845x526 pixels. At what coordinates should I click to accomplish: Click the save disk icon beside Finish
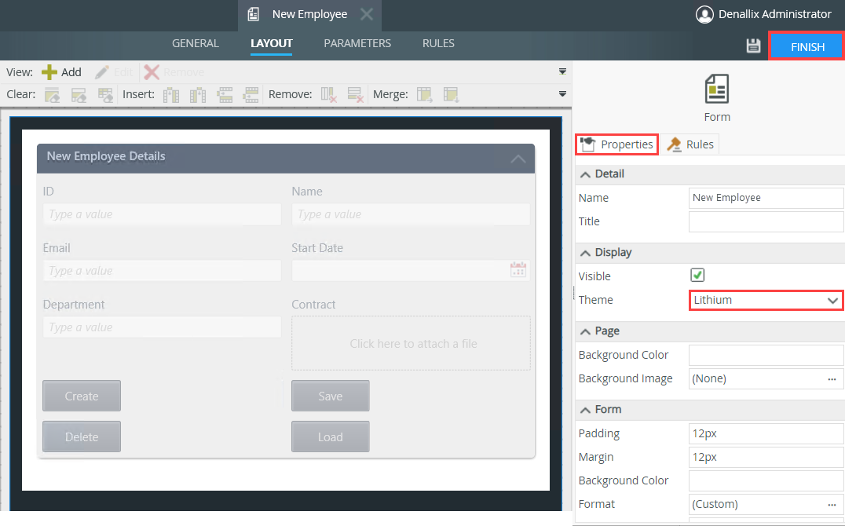pyautogui.click(x=753, y=46)
